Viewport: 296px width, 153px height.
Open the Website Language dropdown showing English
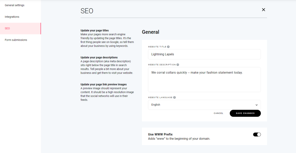(204, 105)
